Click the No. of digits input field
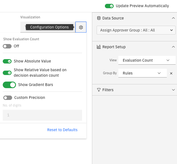The height and width of the screenshot is (164, 177). pos(42,115)
